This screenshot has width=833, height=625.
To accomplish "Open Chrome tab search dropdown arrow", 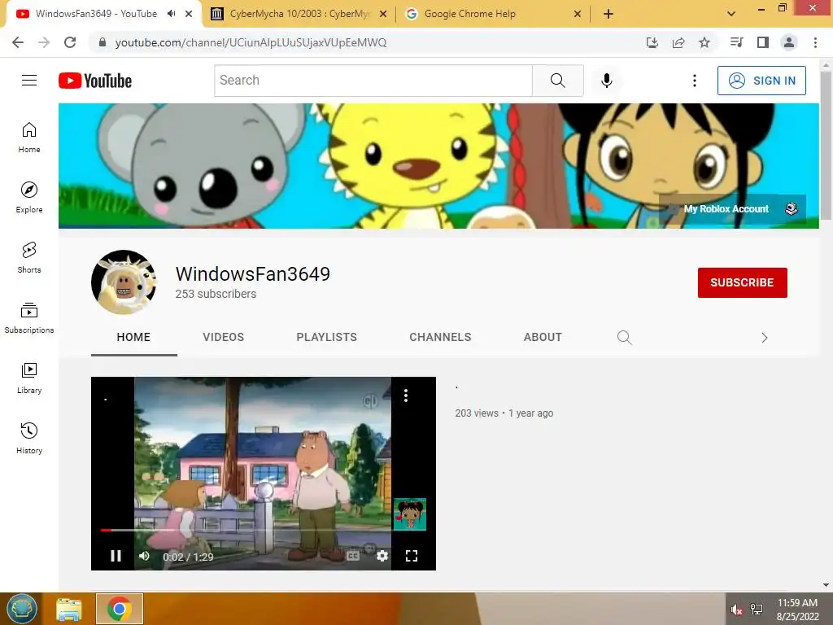I will 731,14.
